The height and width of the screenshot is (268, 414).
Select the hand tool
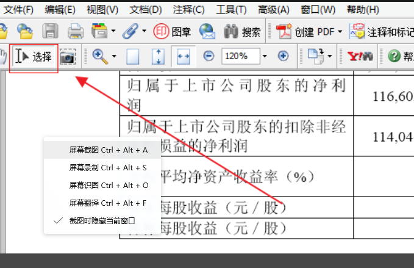click(3, 56)
